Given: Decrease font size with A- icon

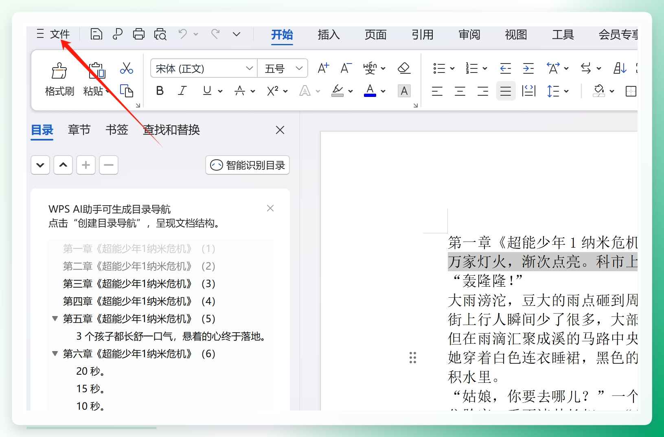Looking at the screenshot, I should pyautogui.click(x=346, y=68).
